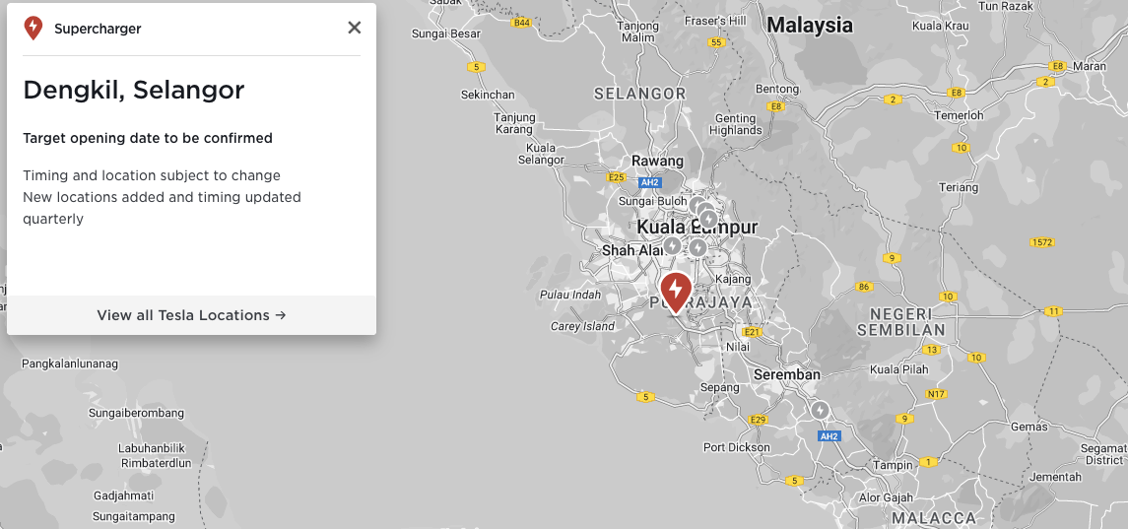Click the 'Alor Gajah' map label
The width and height of the screenshot is (1128, 529).
point(887,497)
